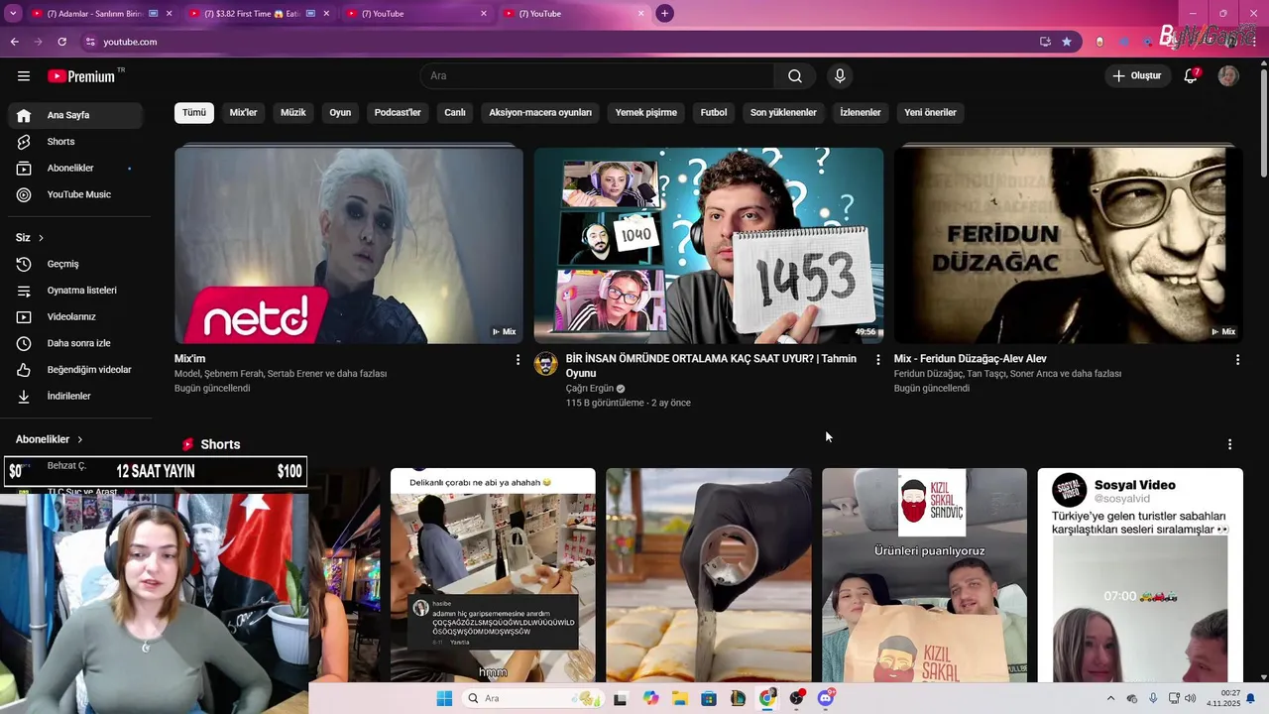Open the Sosyal Video Short
The height and width of the screenshot is (714, 1269).
1140,575
